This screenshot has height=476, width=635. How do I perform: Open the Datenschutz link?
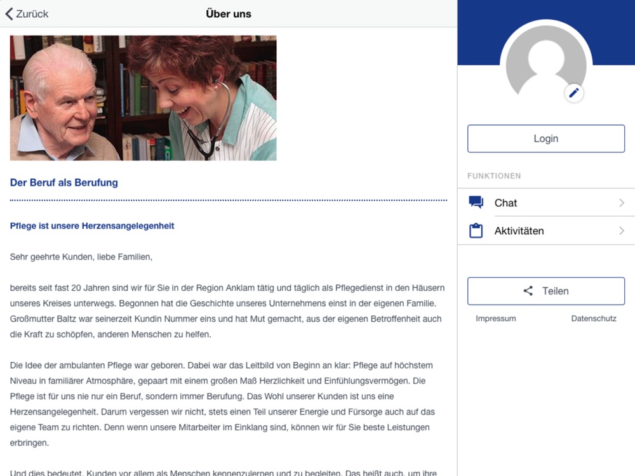594,319
